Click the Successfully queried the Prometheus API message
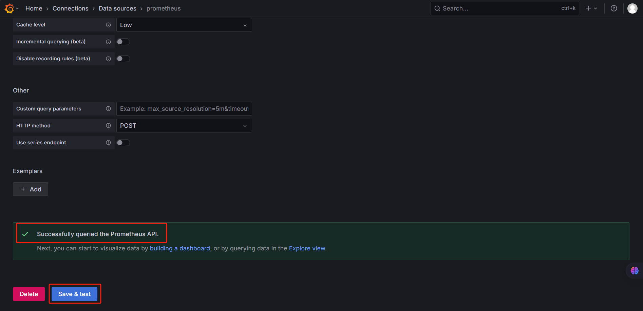 [98, 234]
